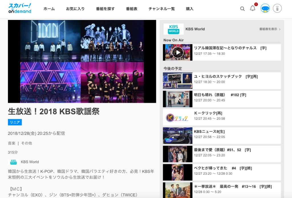Click the KBS World channel name link
Image resolution: width=292 pixels, height=198 pixels.
coord(30,162)
